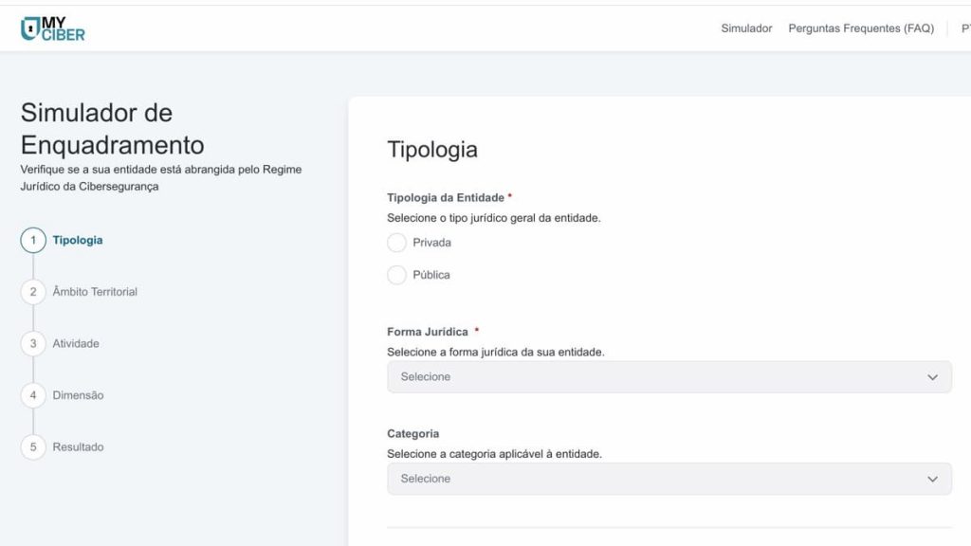Open the Simulador menu item
The width and height of the screenshot is (971, 546).
(746, 28)
